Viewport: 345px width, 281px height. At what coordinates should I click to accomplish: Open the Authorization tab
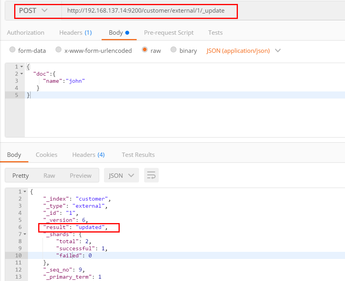tap(26, 33)
